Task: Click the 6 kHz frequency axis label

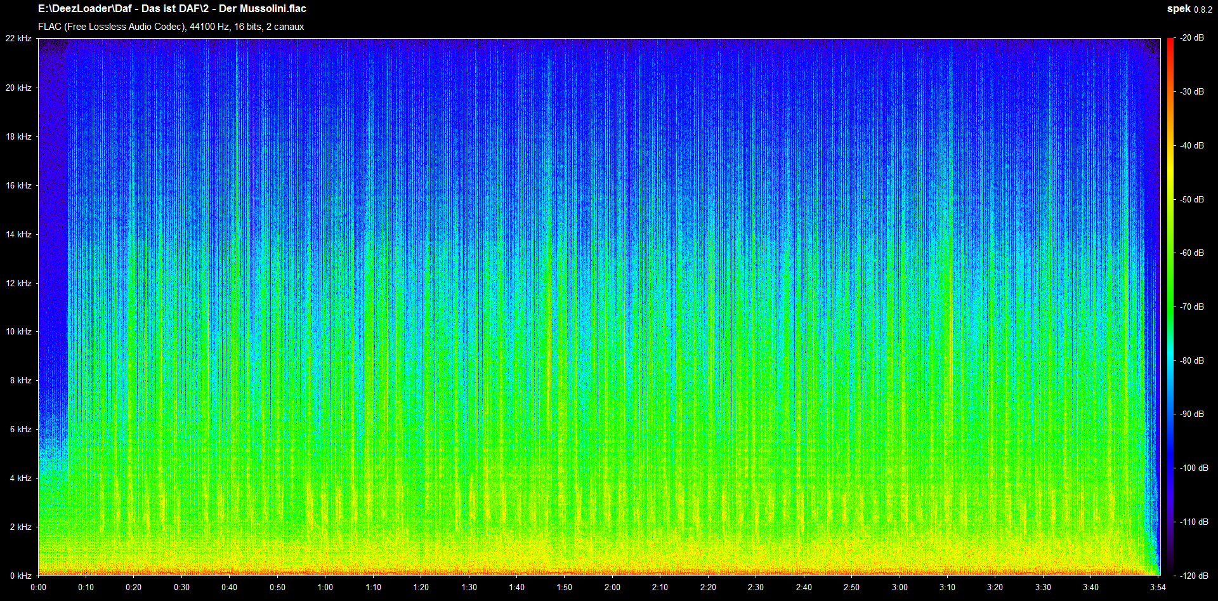Action: pyautogui.click(x=20, y=429)
